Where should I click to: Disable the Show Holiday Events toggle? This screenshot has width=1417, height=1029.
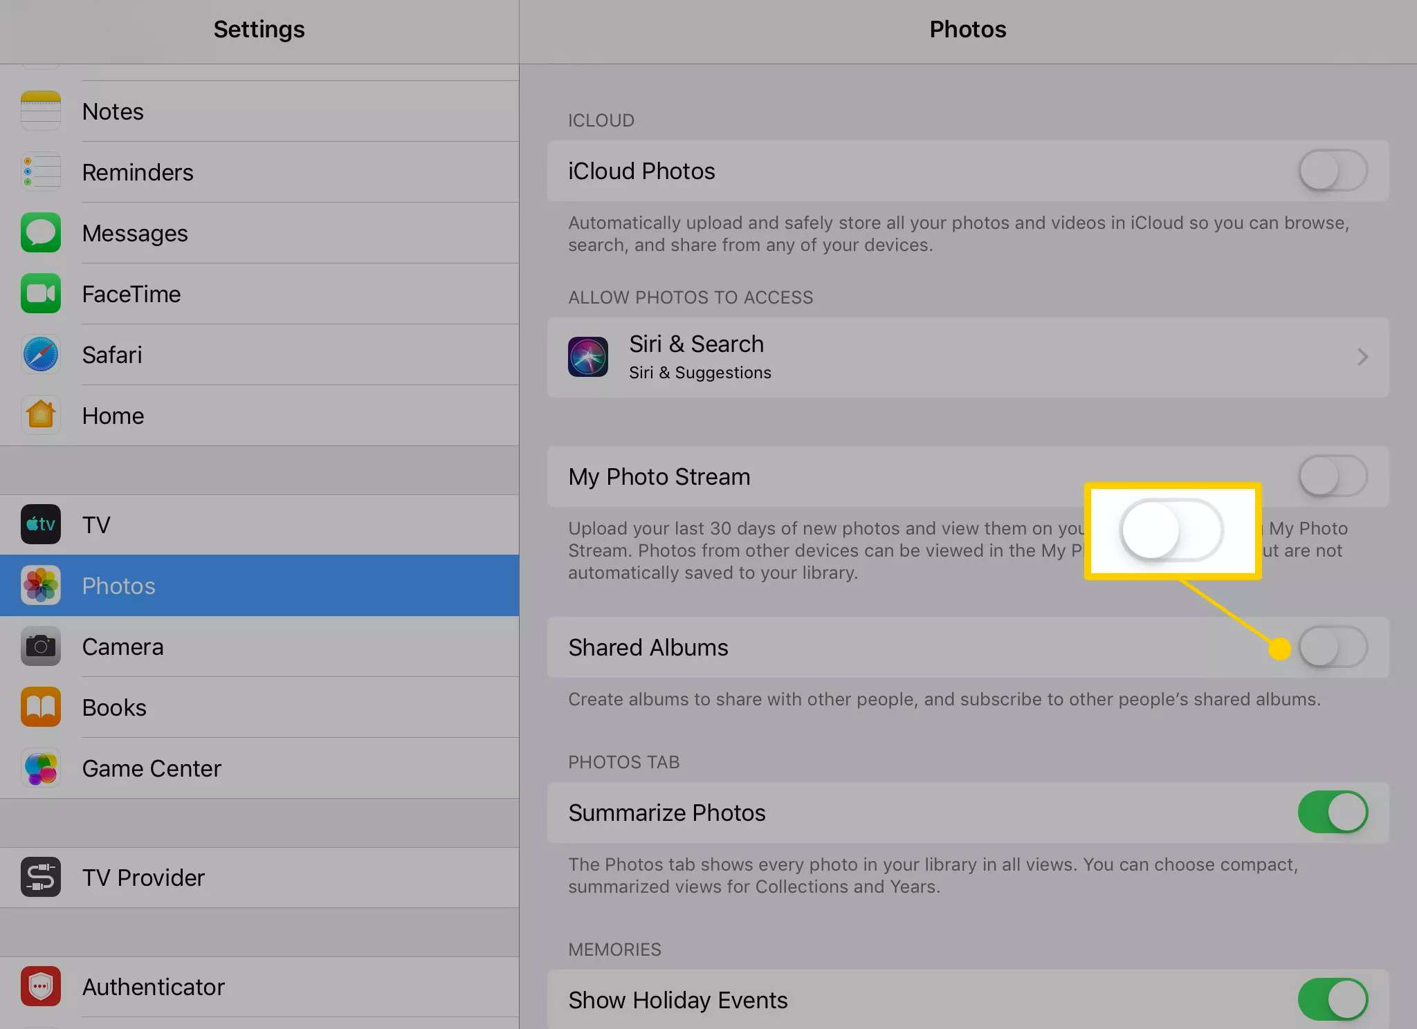pos(1333,999)
